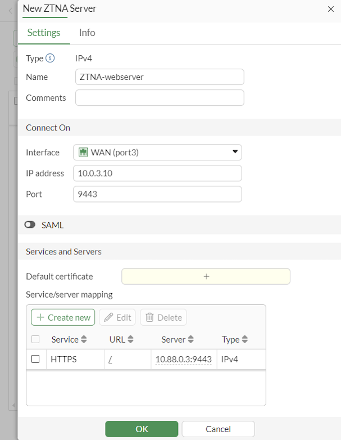
Task: Click the URL column sort icon
Action: click(x=130, y=339)
